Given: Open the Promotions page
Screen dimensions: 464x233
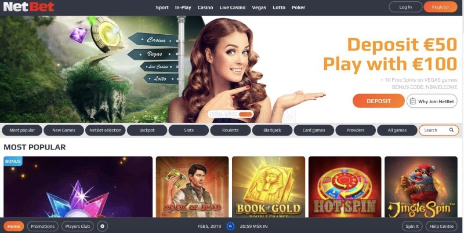Looking at the screenshot, I should pos(42,226).
